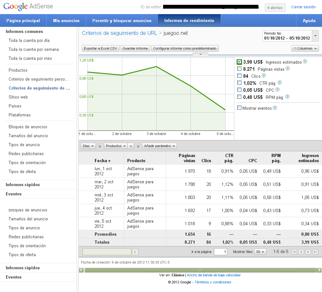
Task: Open help icon next to RPM pág.
Action: click(287, 97)
